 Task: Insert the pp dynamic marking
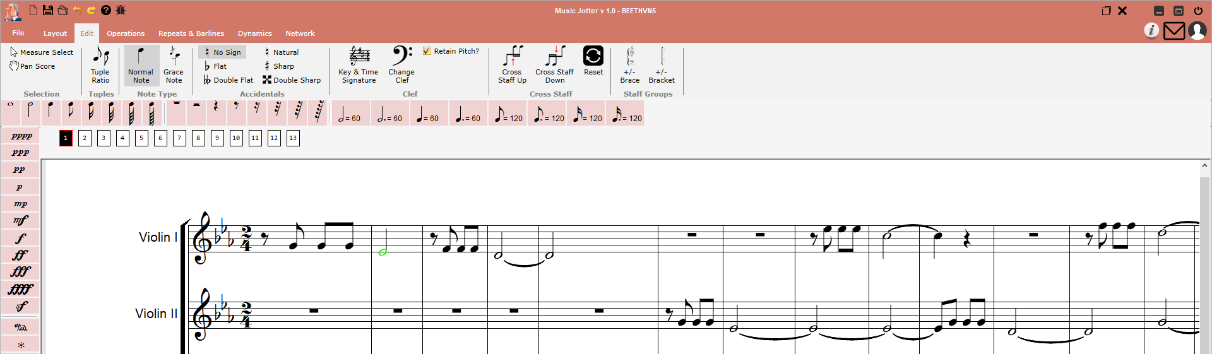point(20,170)
